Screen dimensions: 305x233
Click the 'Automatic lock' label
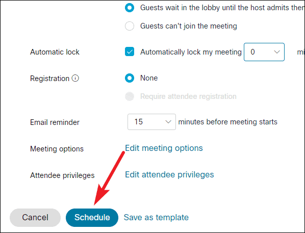pos(55,52)
